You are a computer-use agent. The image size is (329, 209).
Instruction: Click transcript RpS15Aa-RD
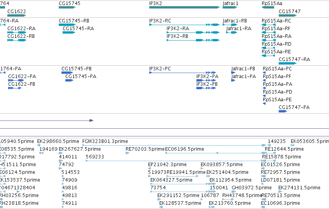point(276,44)
